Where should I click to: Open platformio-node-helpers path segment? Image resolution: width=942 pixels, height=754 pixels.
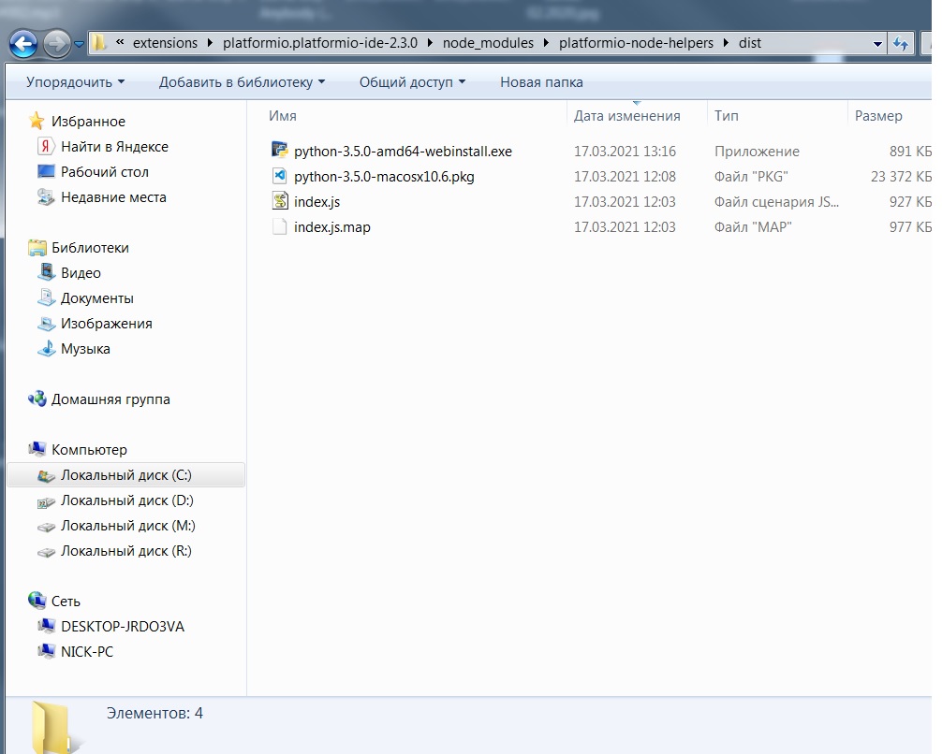pyautogui.click(x=636, y=43)
